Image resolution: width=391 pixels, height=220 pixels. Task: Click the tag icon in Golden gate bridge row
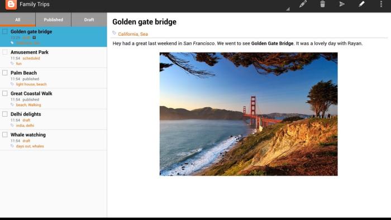click(x=12, y=43)
